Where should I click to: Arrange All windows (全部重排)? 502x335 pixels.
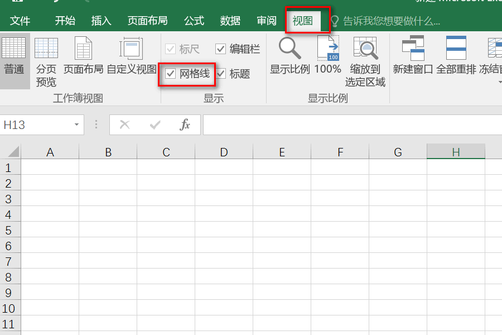point(456,55)
